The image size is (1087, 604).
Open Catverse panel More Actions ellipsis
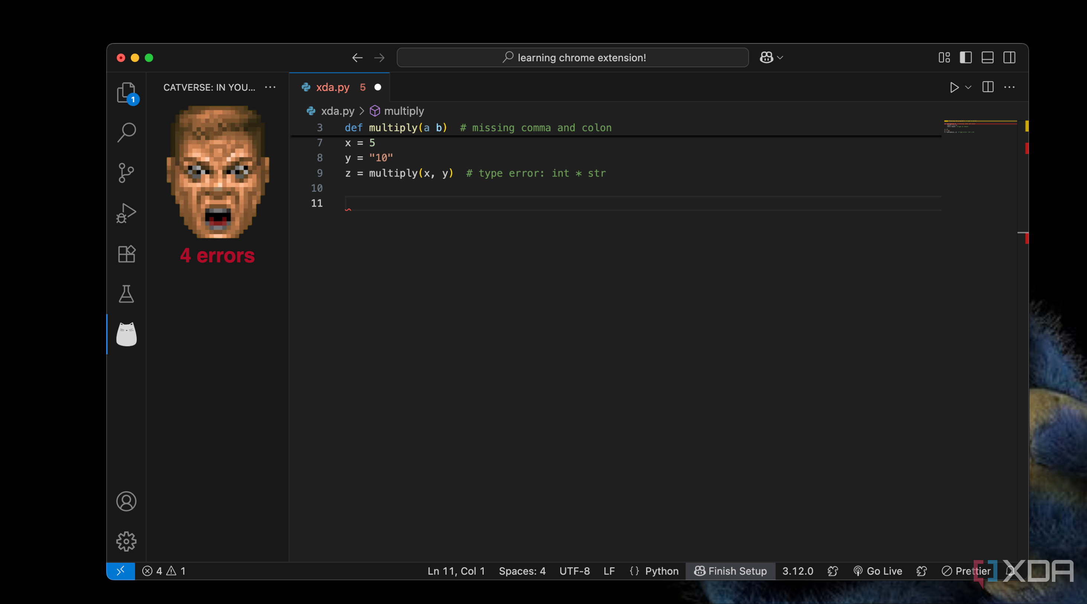pyautogui.click(x=270, y=87)
